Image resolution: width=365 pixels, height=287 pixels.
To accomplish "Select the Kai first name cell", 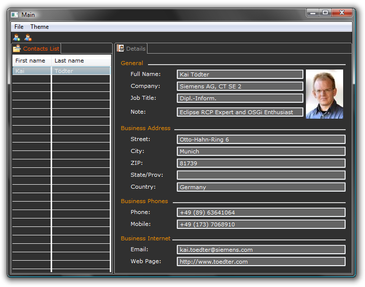I will pos(31,71).
